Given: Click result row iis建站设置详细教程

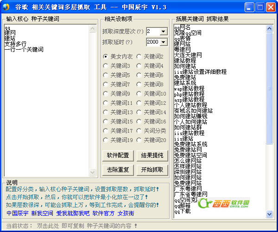Looking at the screenshot, I should 200,72.
